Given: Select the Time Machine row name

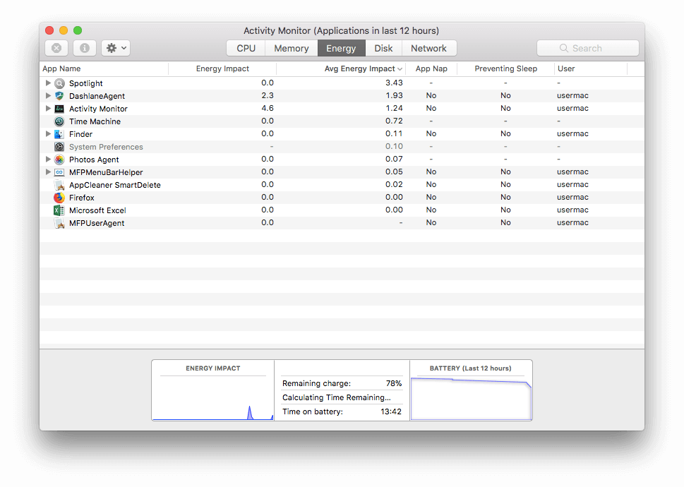Looking at the screenshot, I should tap(95, 121).
